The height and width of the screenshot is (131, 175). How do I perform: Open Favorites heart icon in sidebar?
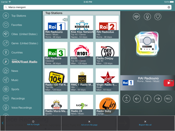pos(6,25)
